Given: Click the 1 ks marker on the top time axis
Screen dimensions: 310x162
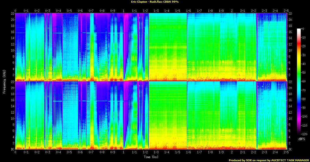Looking at the screenshot, I should (123, 11).
